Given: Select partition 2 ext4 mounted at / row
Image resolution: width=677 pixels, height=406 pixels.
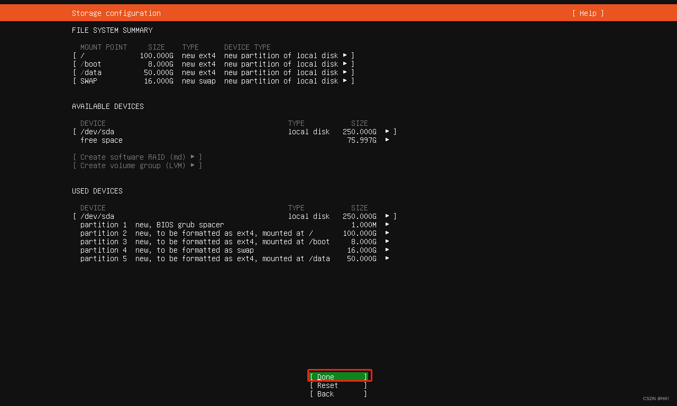Looking at the screenshot, I should [235, 233].
